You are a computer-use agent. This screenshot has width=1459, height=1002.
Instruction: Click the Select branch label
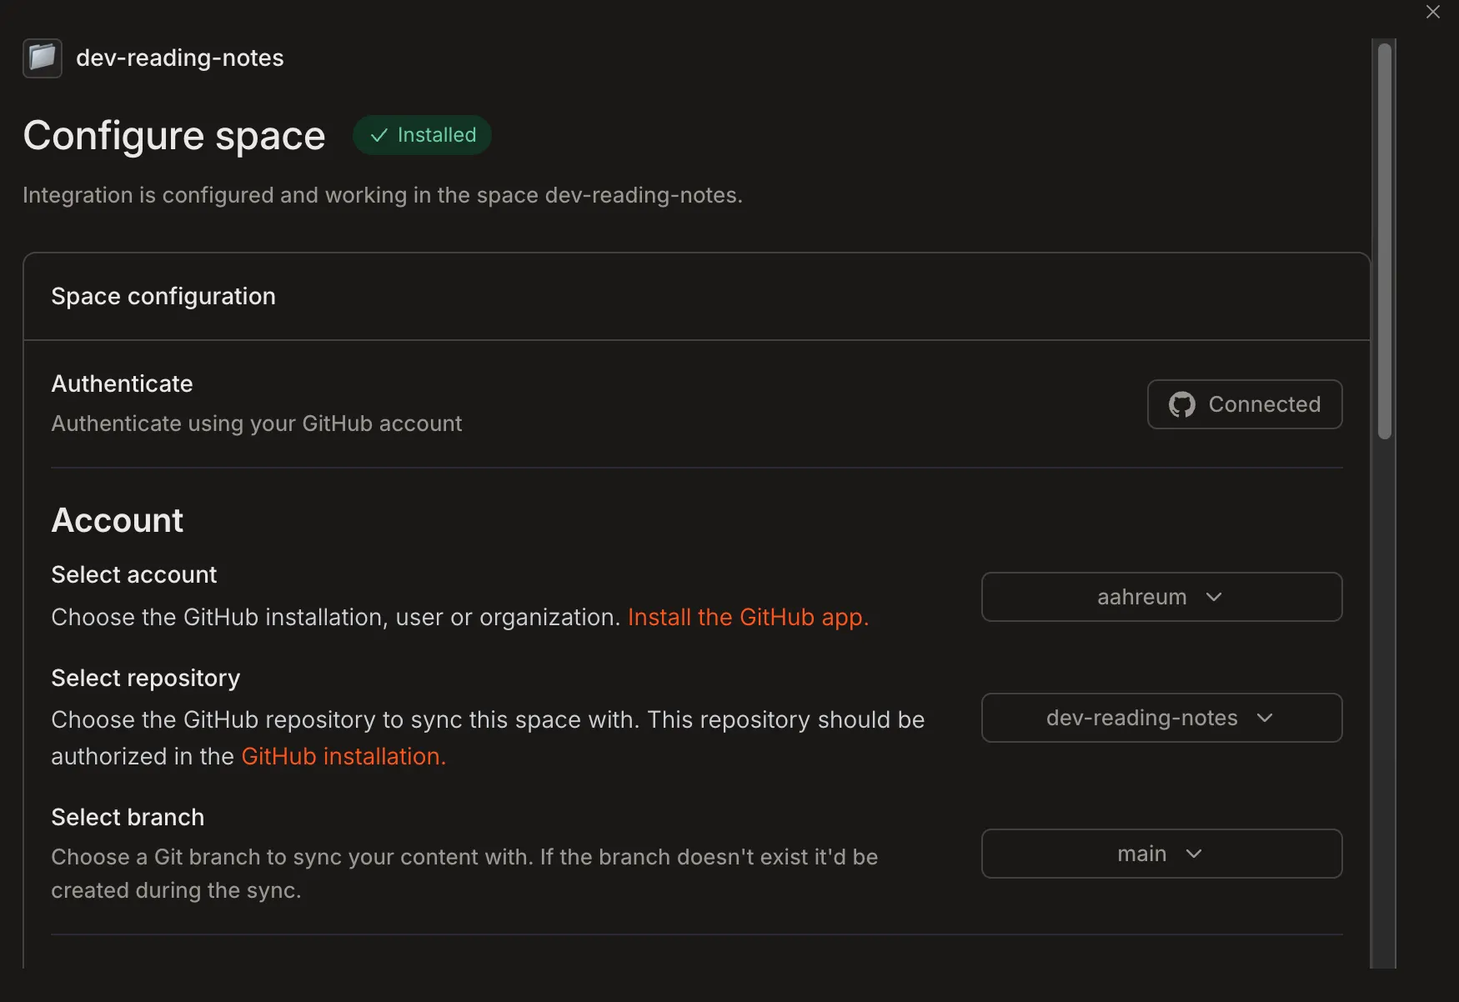point(128,817)
